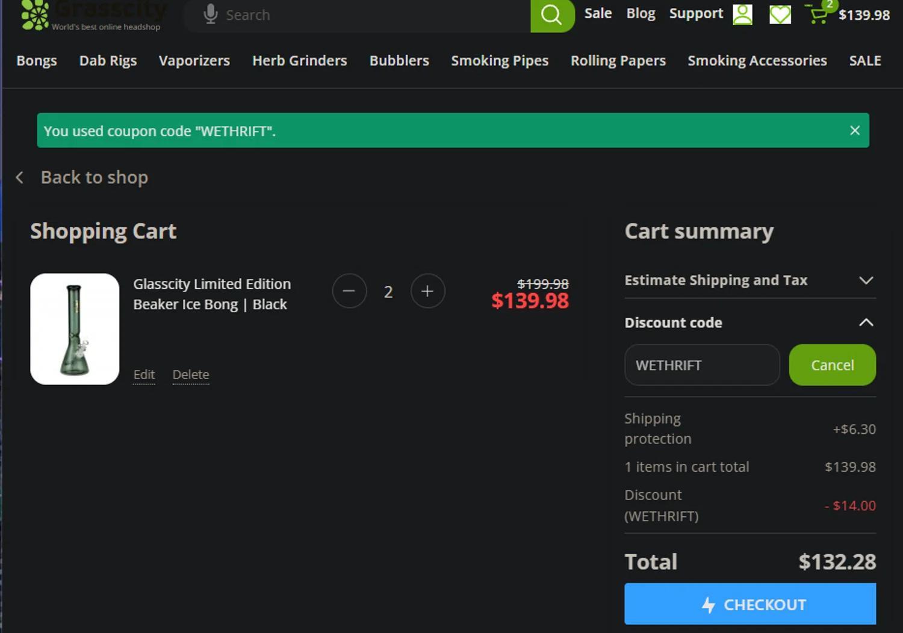903x633 pixels.
Task: Click the discount code input field
Action: point(702,365)
